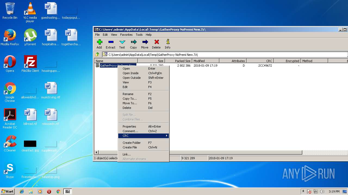Open Internet Explorer in taskbar

coord(22,191)
